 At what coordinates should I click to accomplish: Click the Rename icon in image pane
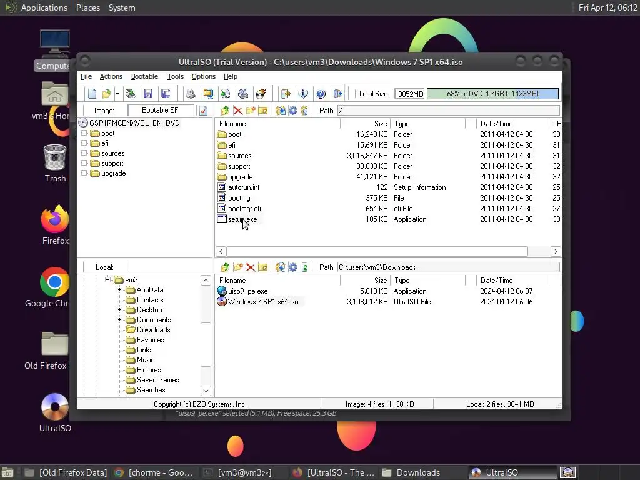point(263,111)
